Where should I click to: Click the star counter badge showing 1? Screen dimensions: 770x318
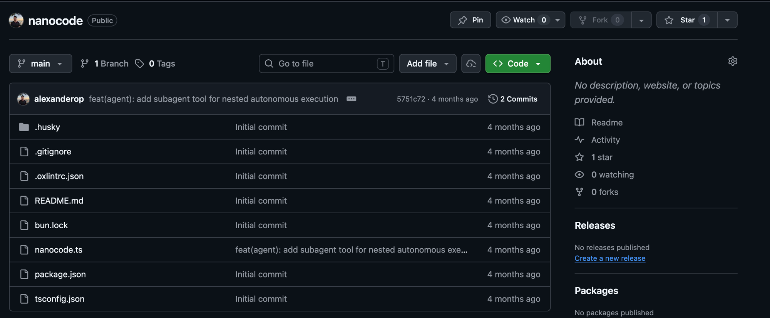point(704,20)
